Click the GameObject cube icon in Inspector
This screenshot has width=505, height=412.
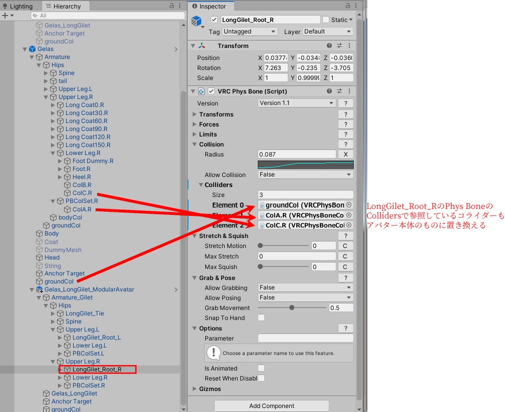196,21
